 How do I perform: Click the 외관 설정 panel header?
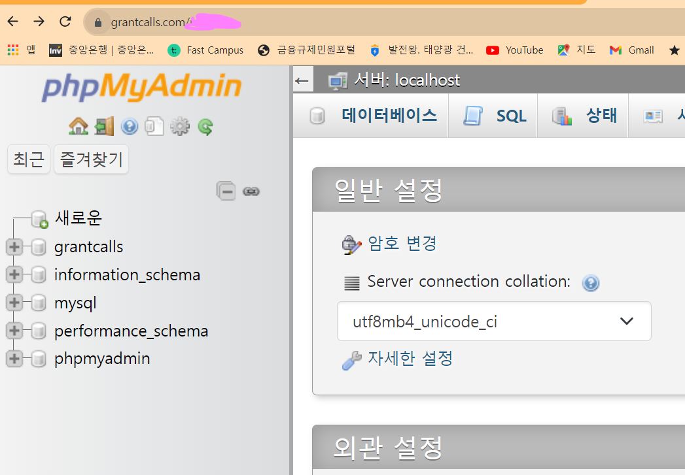click(x=499, y=448)
